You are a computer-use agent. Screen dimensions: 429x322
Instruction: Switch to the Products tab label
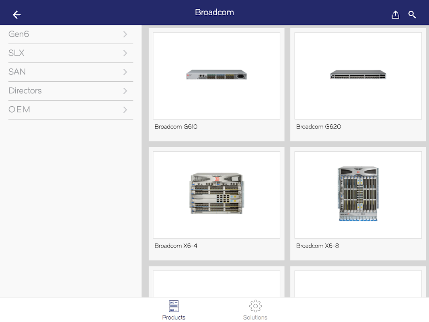(174, 317)
